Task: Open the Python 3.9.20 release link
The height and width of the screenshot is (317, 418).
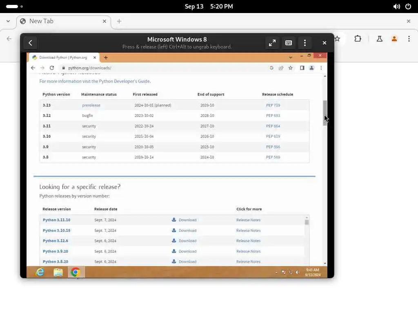Action: (x=56, y=251)
